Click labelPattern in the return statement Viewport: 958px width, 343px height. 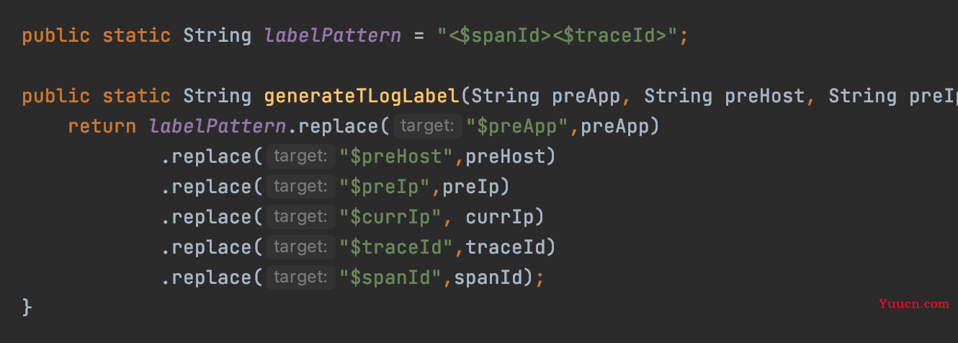[x=218, y=126]
